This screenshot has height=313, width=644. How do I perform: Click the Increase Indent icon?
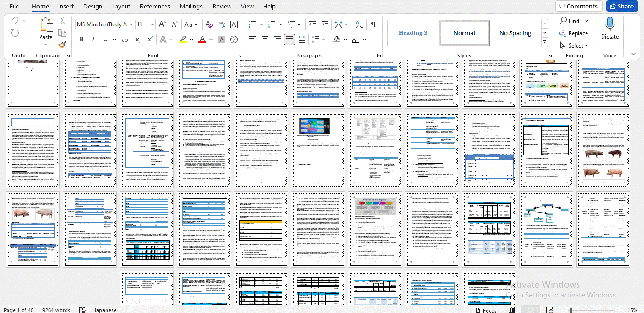325,24
